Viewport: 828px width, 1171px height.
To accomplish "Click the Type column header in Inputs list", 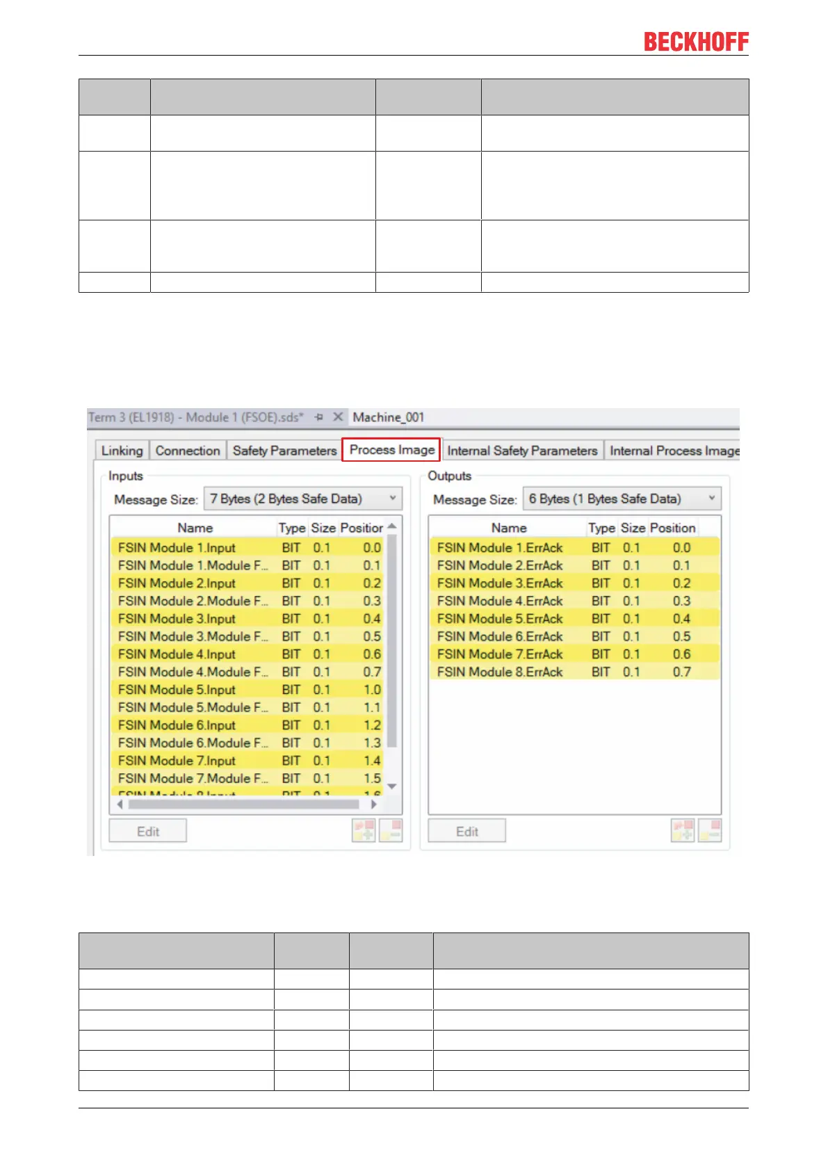I will tap(292, 528).
